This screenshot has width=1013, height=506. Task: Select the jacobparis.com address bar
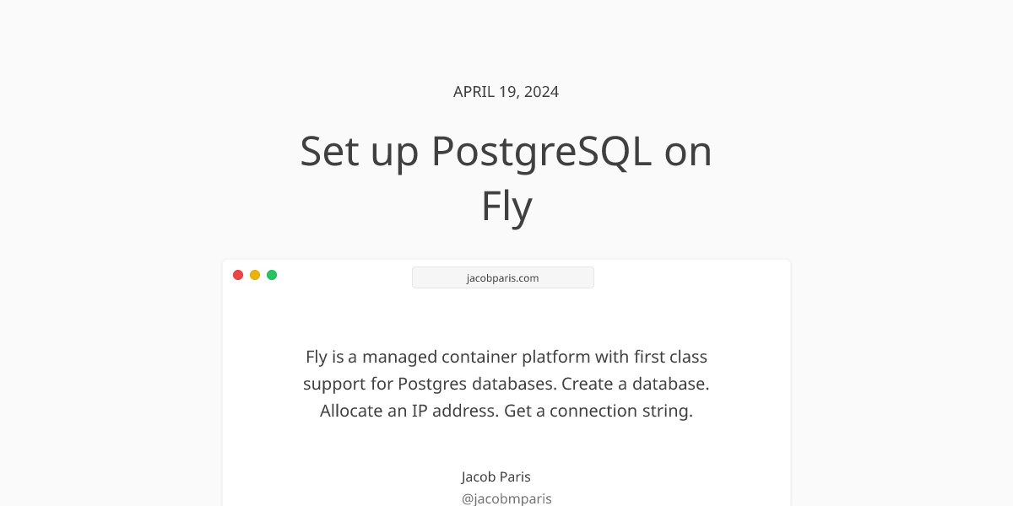[x=502, y=277]
